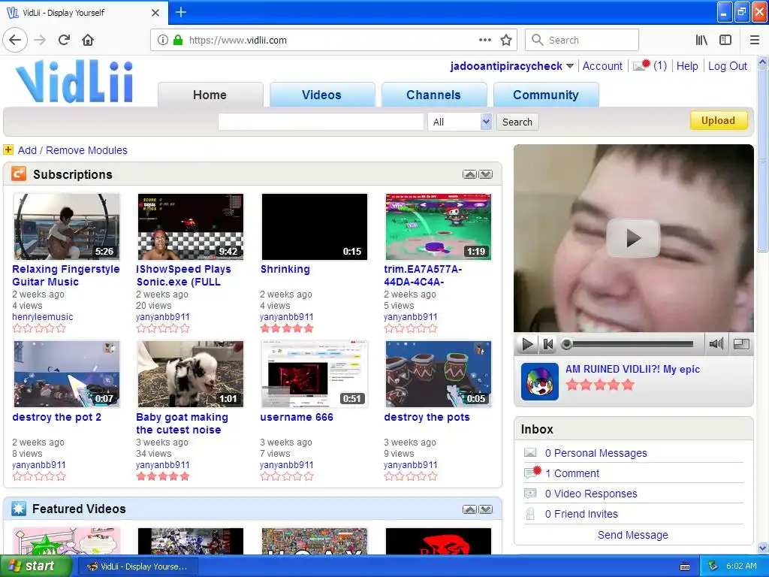Click the taskbar clock showing 6:02 AM
The height and width of the screenshot is (577, 769).
point(741,566)
